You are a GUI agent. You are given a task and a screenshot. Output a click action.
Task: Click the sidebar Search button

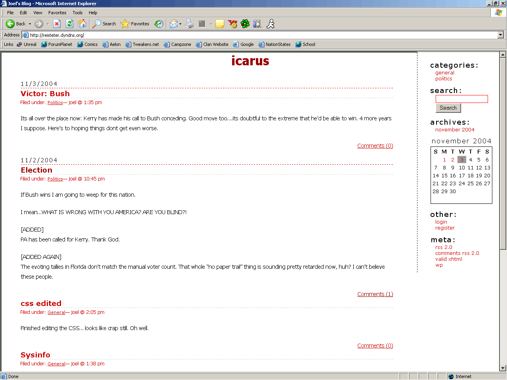tap(448, 108)
